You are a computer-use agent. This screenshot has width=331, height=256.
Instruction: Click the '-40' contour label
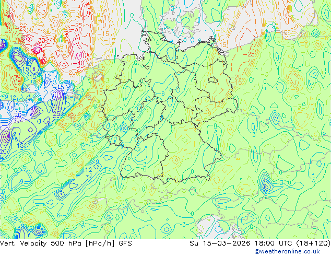coord(78,63)
